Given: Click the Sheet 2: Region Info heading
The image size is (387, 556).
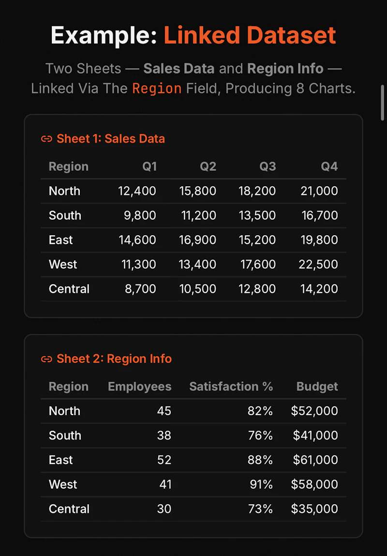Looking at the screenshot, I should pyautogui.click(x=114, y=359).
